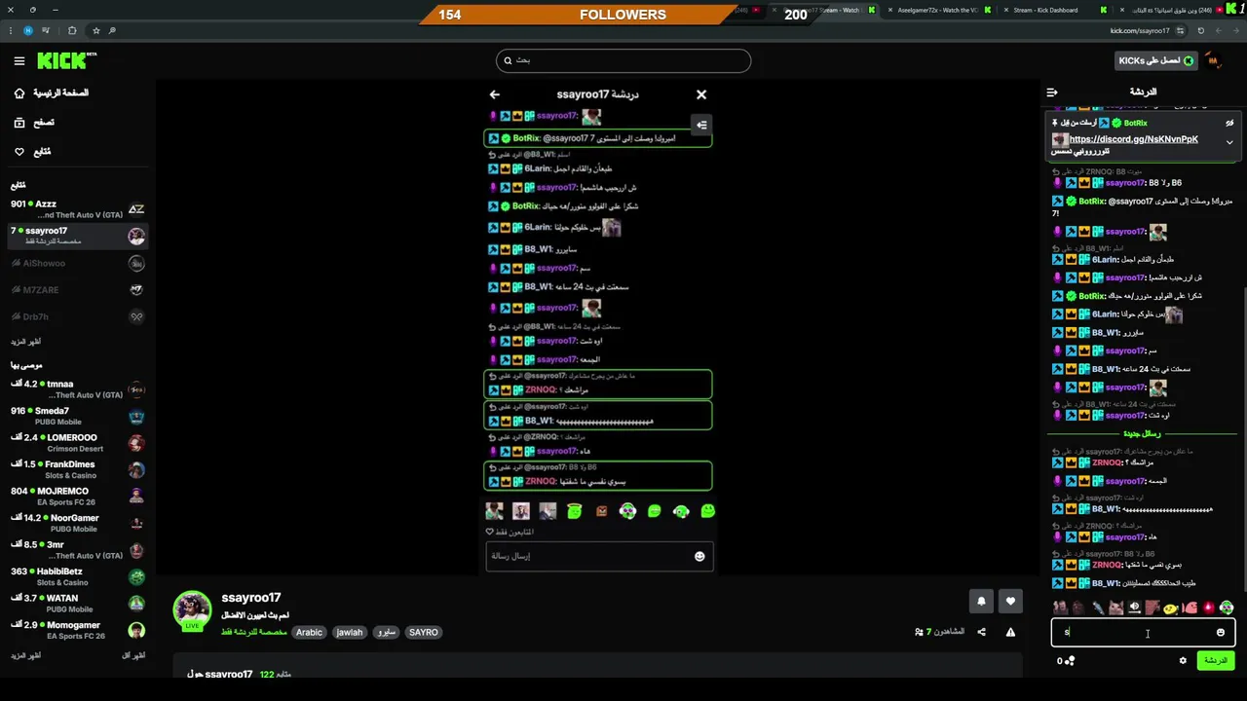This screenshot has height=701, width=1247.
Task: Open chat settings gear icon
Action: (x=1183, y=660)
